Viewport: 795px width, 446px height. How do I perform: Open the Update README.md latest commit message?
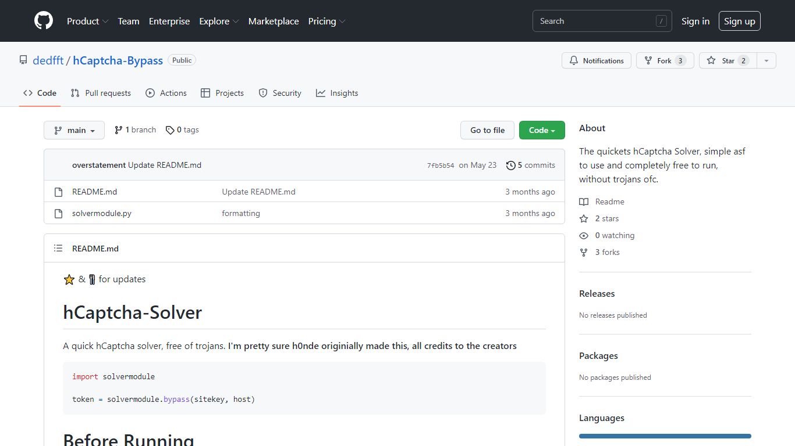click(x=165, y=165)
